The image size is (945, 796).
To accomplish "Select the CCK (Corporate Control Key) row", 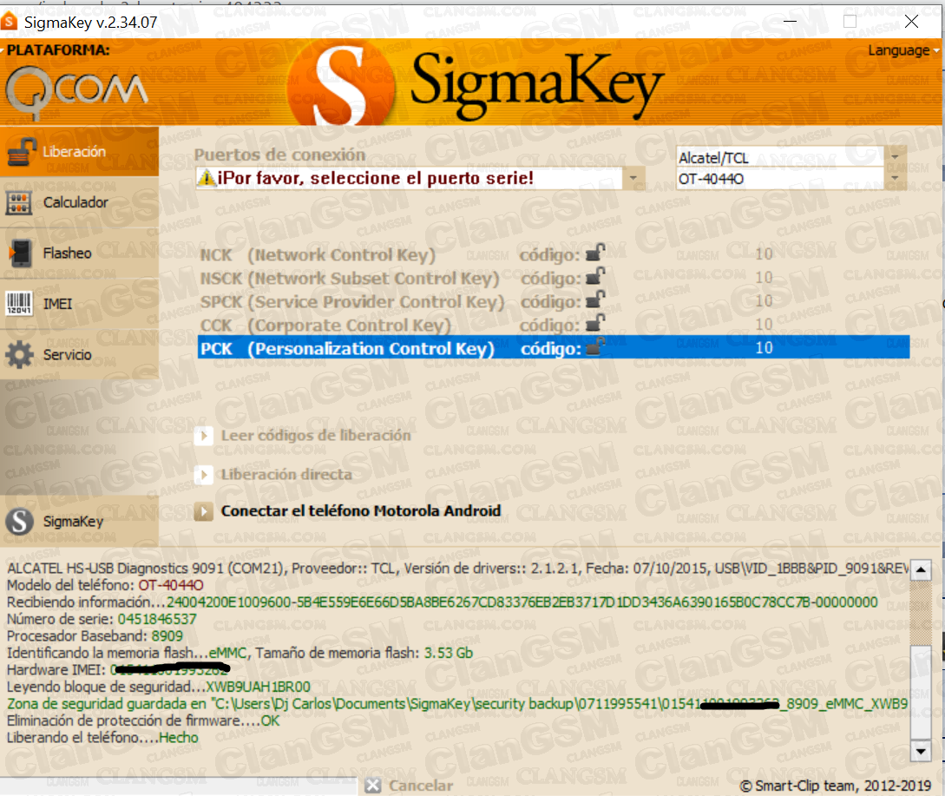I will click(554, 325).
